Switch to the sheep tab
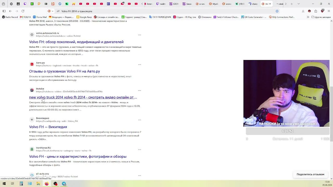Image resolution: width=333 pixels, height=187 pixels. click(x=253, y=4)
